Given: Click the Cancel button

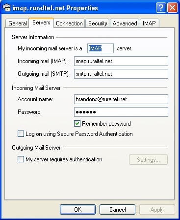Looking at the screenshot, I should pyautogui.click(x=117, y=210).
